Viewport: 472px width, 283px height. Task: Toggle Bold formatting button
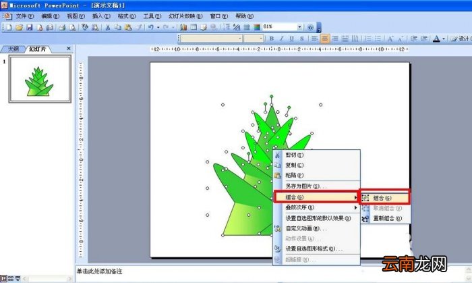(x=272, y=38)
